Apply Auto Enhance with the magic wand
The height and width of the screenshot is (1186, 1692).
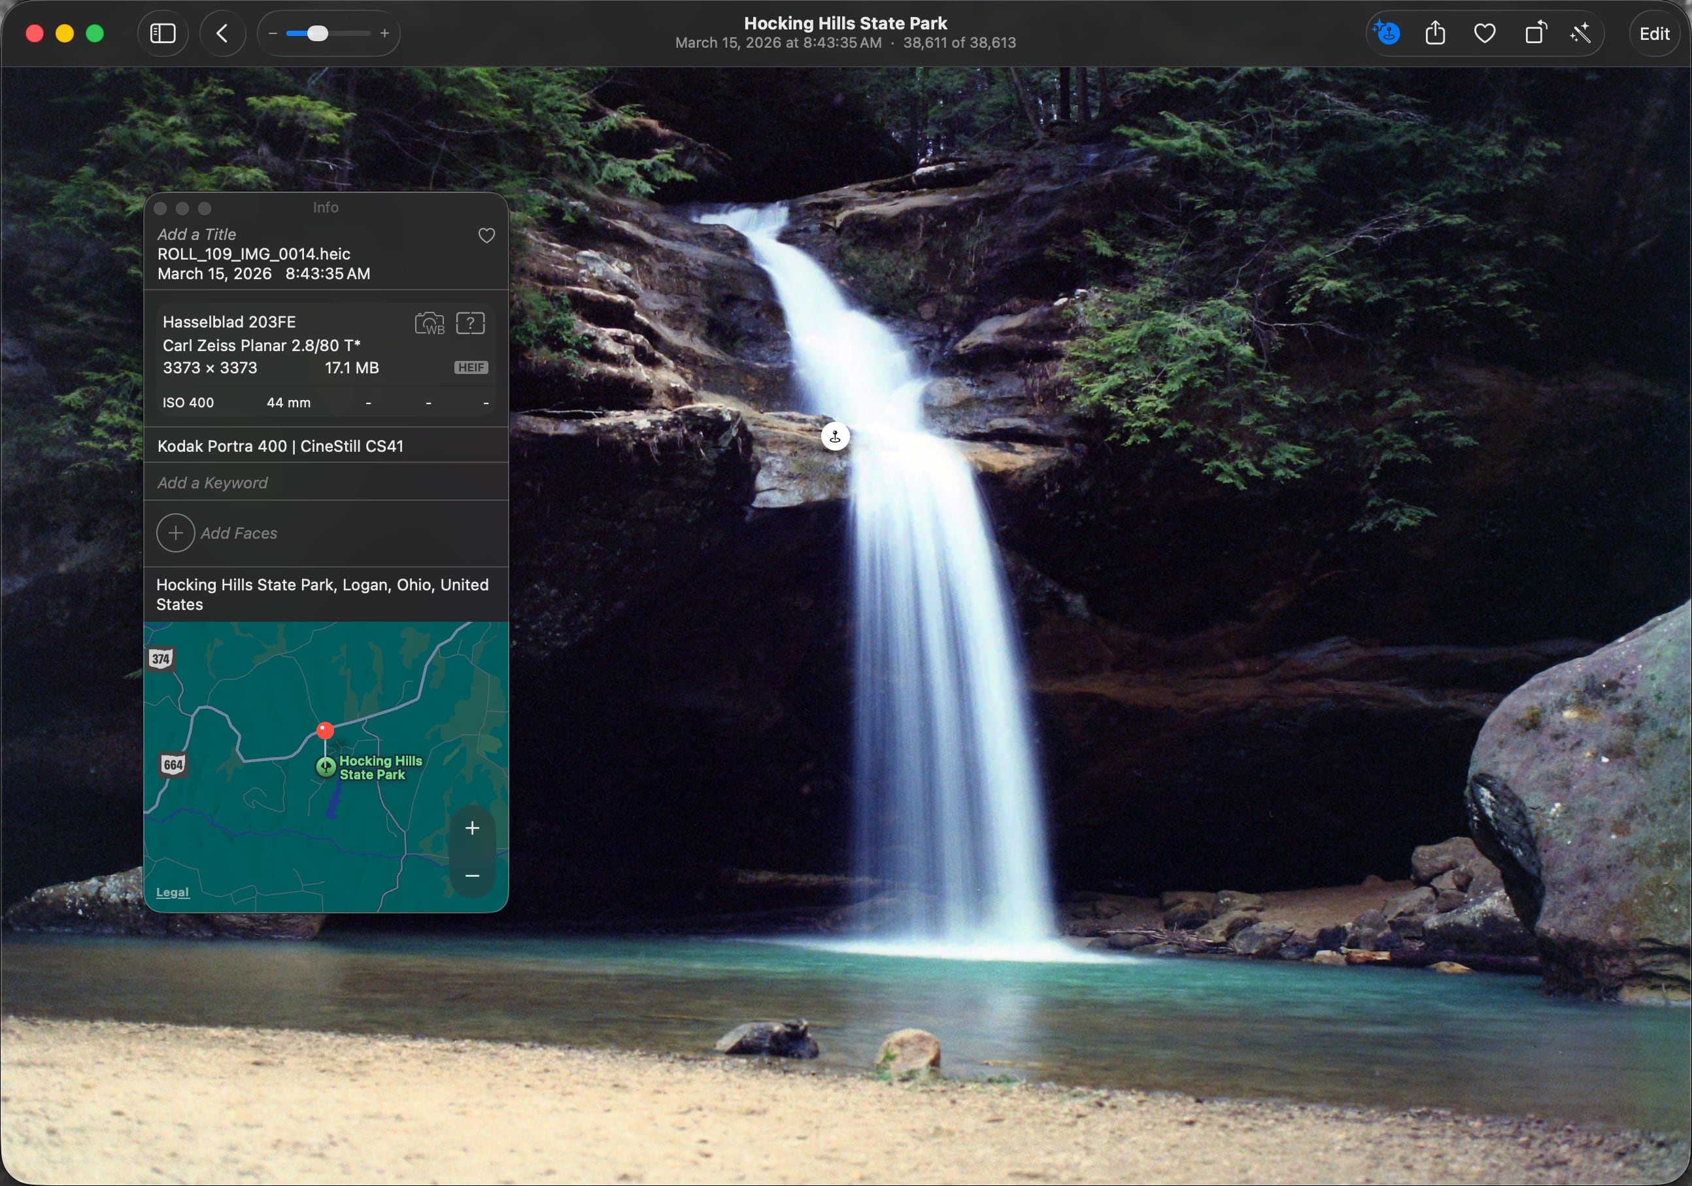click(1582, 33)
